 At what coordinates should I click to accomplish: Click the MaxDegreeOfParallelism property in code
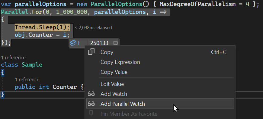[197, 4]
